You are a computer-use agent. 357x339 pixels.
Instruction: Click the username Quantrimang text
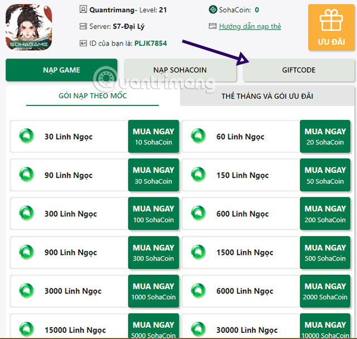coord(112,10)
